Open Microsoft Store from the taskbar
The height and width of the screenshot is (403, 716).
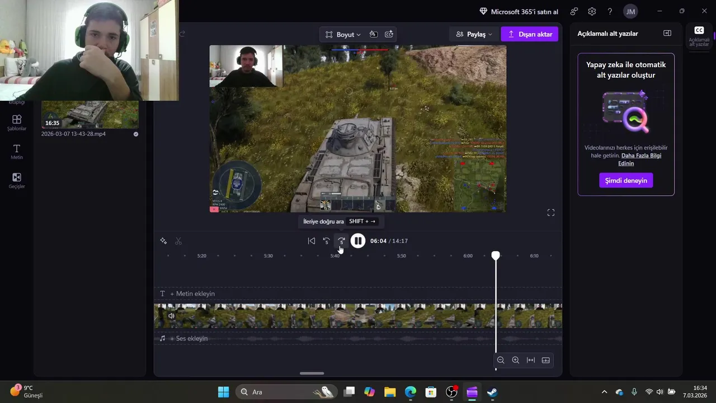pyautogui.click(x=431, y=392)
